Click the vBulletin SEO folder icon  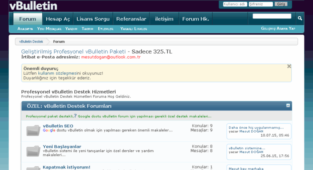pyautogui.click(x=33, y=130)
